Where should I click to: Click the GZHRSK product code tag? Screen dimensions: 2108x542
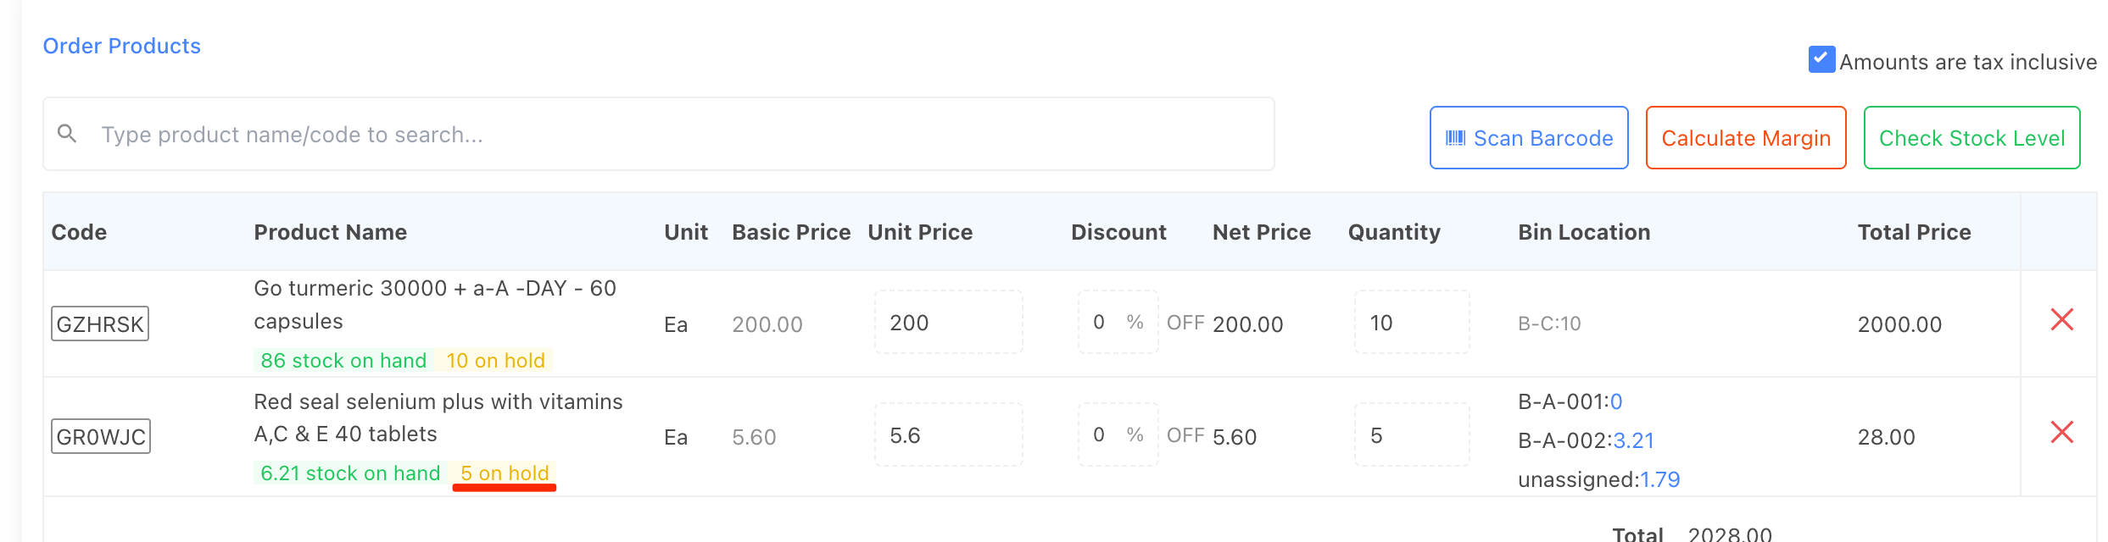tap(100, 324)
